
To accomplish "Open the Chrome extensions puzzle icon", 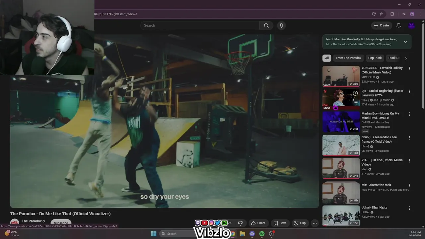I will (392, 14).
